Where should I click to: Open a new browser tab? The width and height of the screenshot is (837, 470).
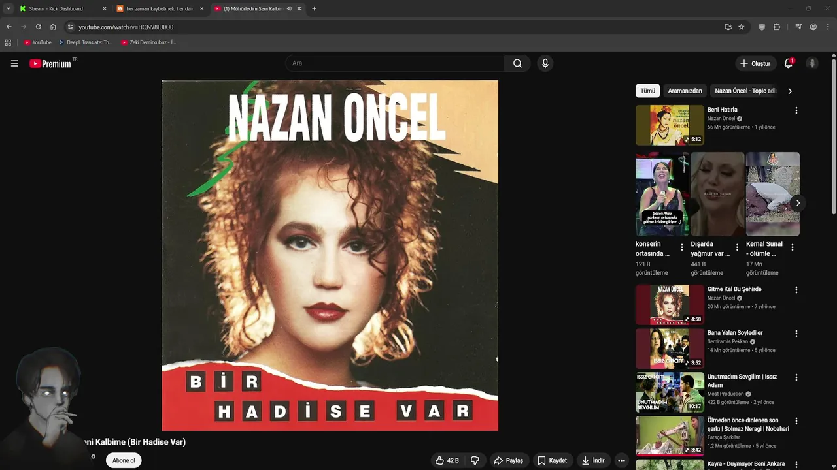[x=314, y=8]
